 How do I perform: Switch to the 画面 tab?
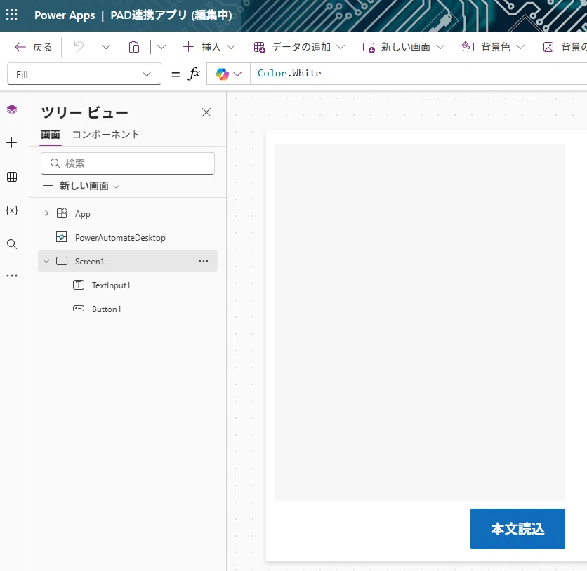click(x=51, y=135)
